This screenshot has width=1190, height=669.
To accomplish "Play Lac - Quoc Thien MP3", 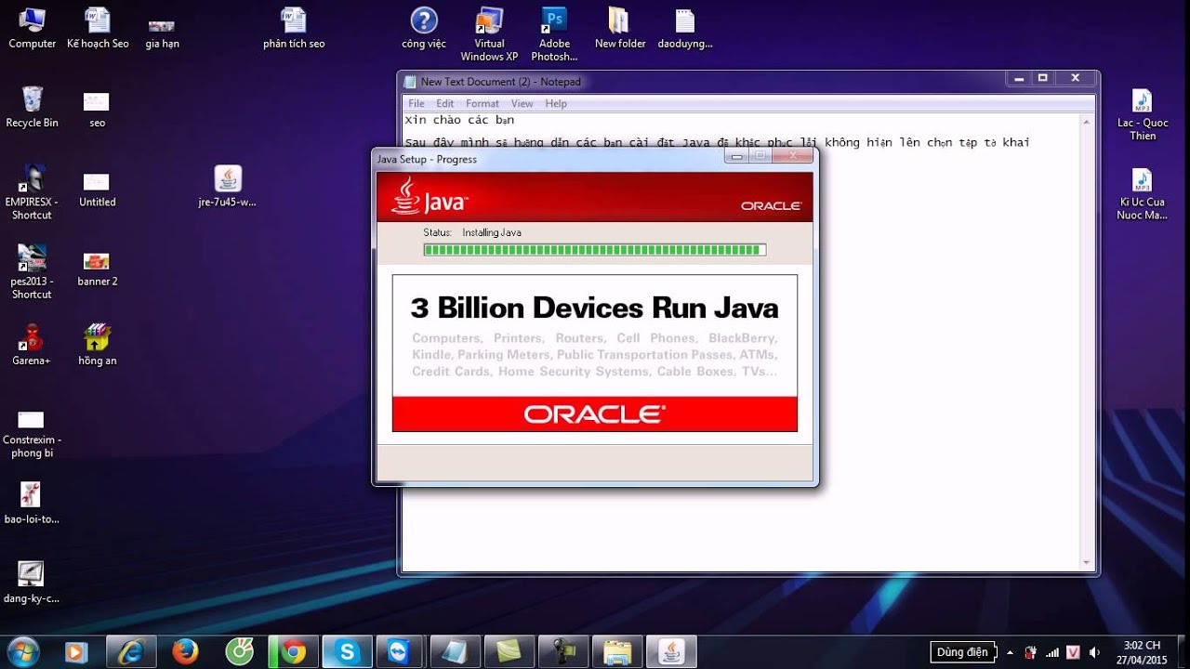I will tap(1143, 114).
